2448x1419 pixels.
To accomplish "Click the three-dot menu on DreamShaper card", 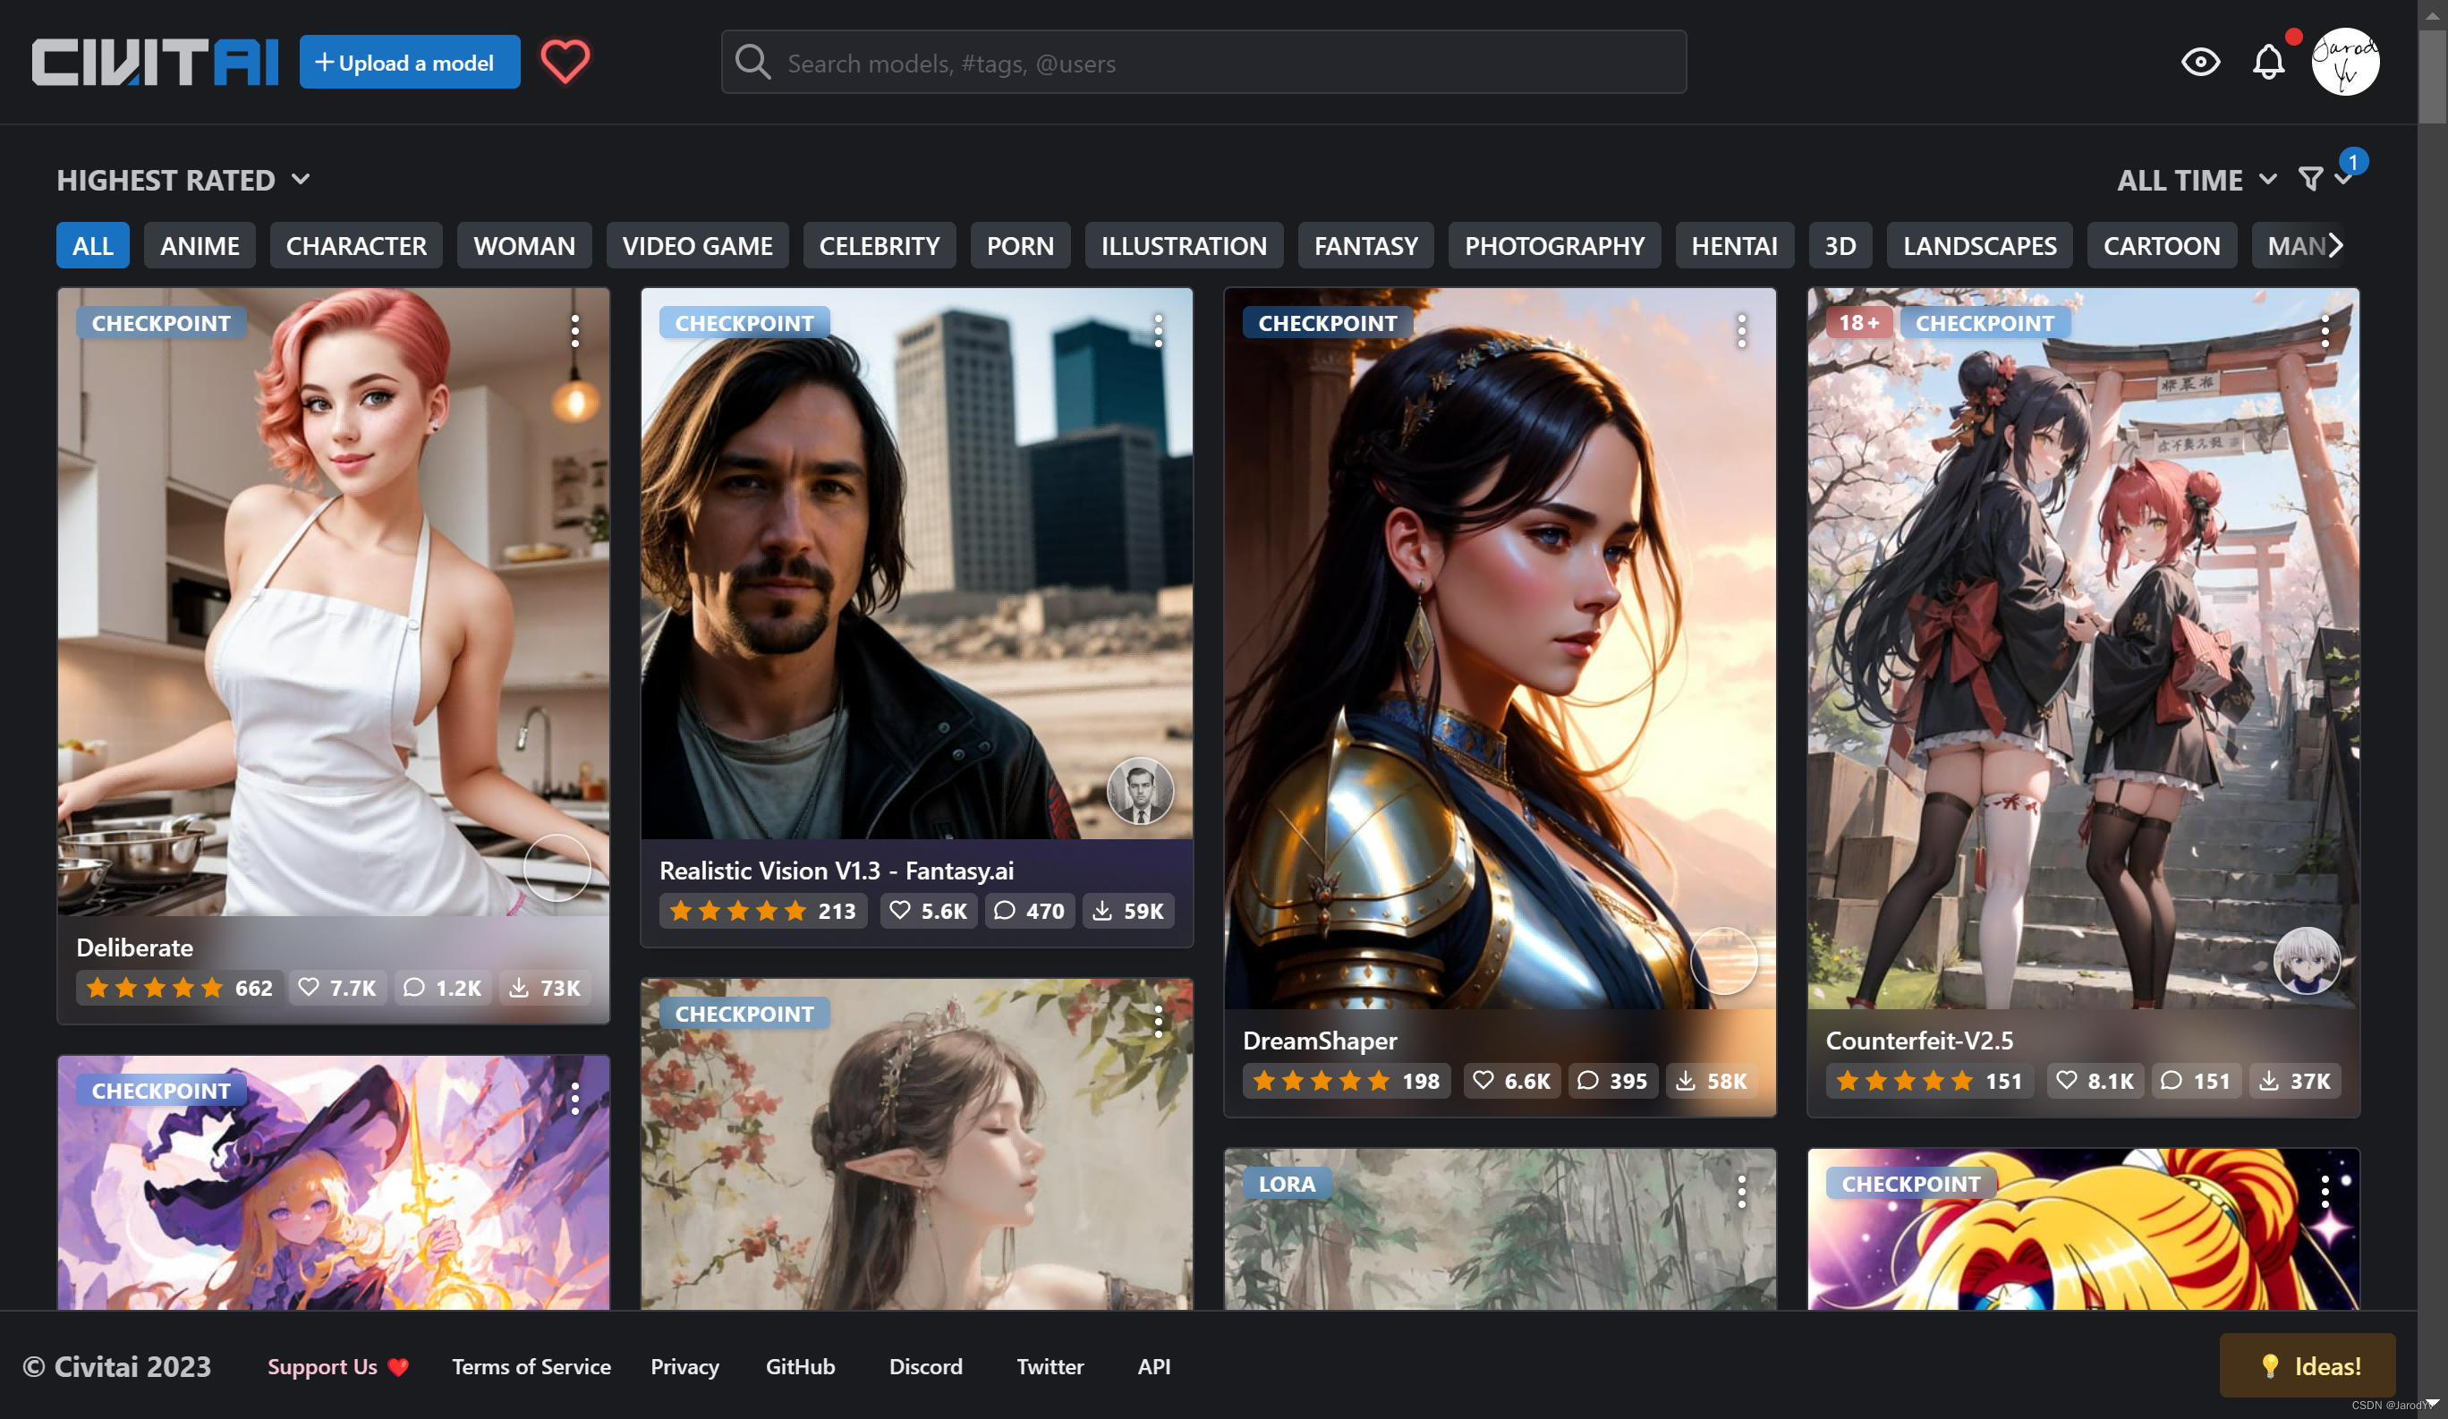I will 1744,333.
